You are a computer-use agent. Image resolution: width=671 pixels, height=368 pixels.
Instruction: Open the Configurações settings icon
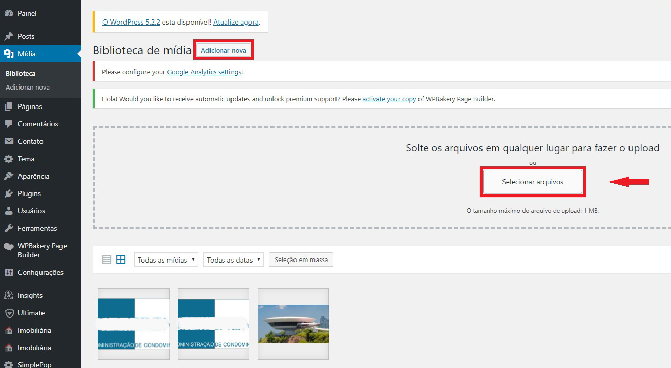click(11, 272)
